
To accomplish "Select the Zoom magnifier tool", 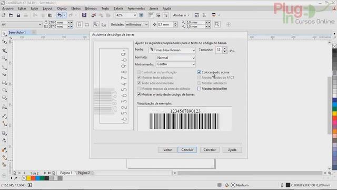I will (4, 59).
